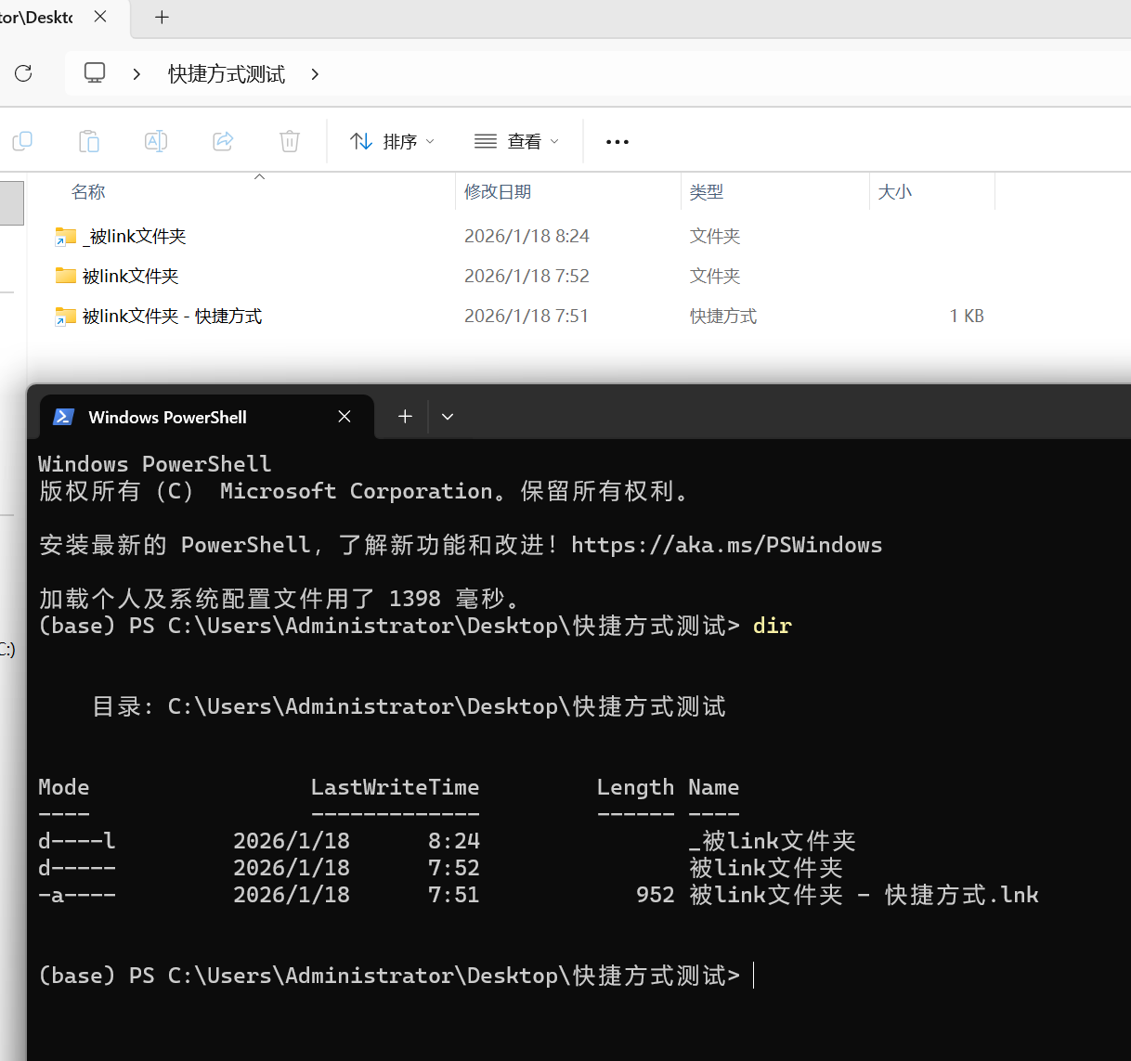Click the 952 length value in terminal

(x=655, y=895)
